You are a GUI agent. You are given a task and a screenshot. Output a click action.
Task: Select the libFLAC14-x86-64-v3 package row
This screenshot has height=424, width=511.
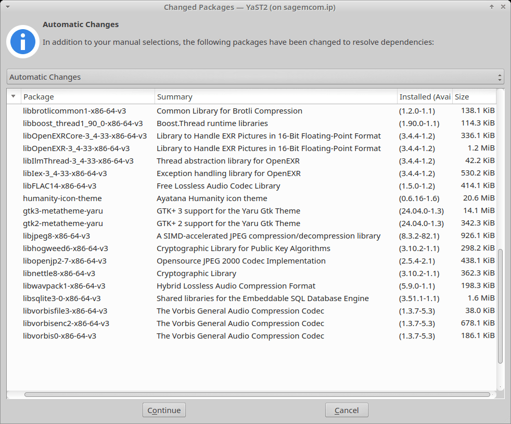(59, 186)
